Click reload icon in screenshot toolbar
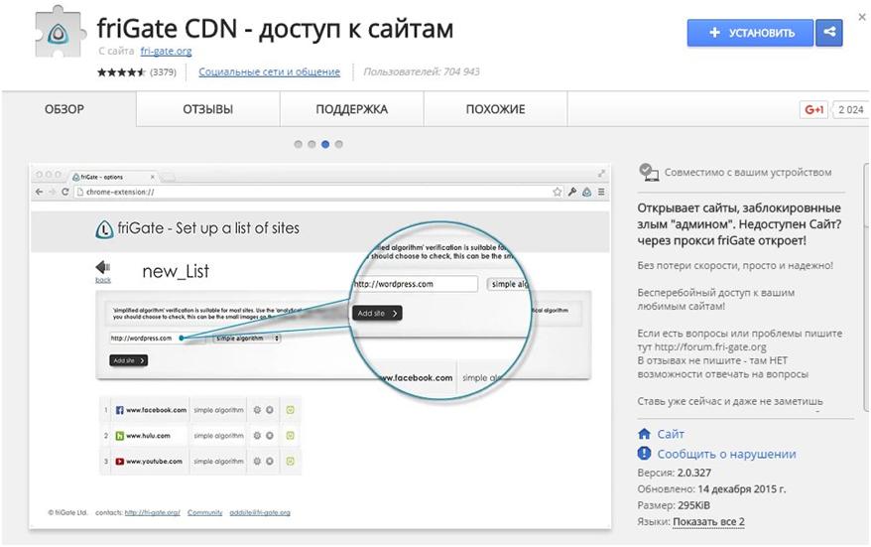Screen dimensions: 871x547 pyautogui.click(x=65, y=192)
